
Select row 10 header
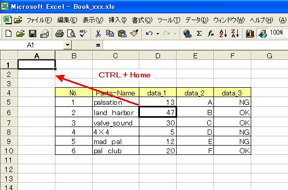(x=9, y=151)
